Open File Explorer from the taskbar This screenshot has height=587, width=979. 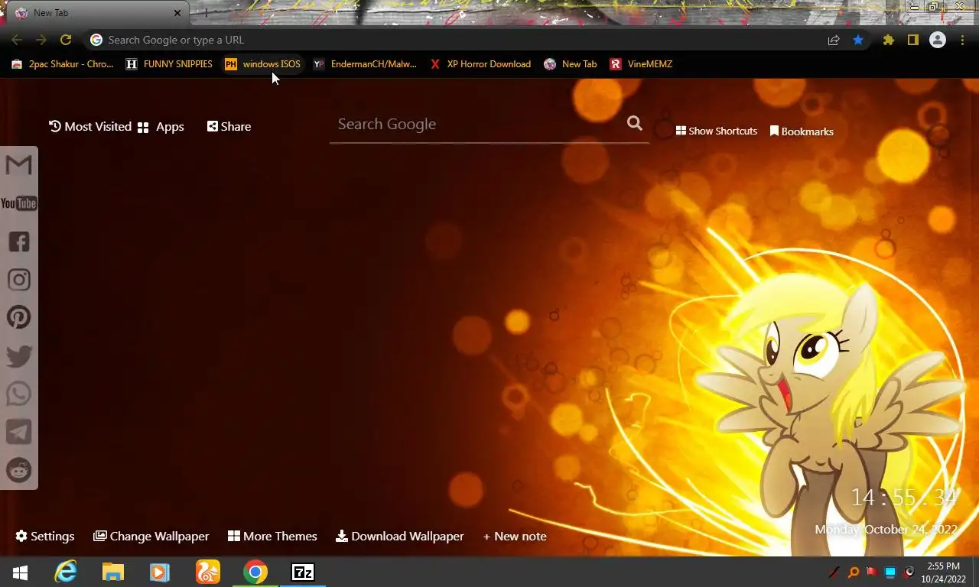(113, 572)
